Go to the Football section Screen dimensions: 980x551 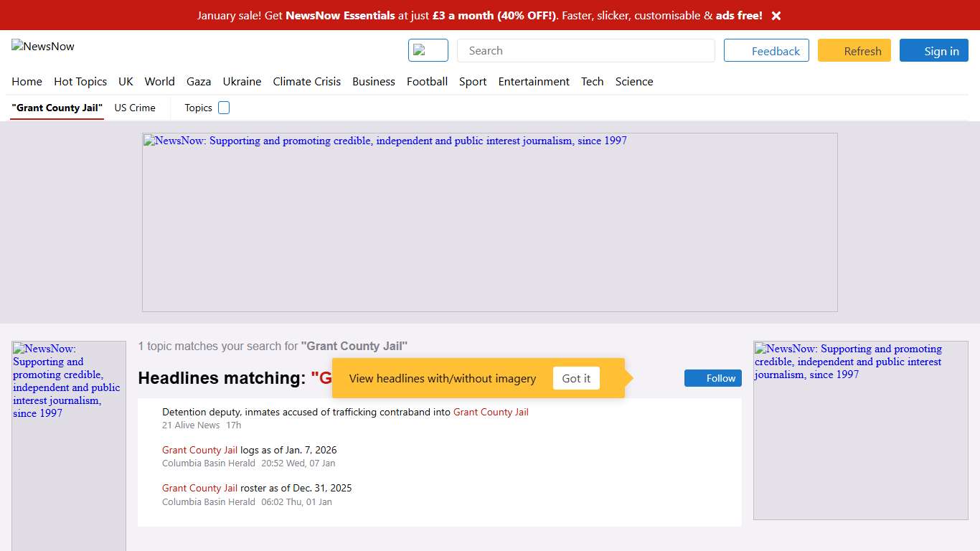(x=427, y=82)
